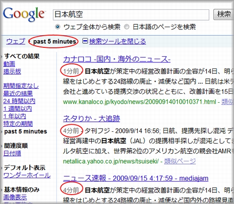Select past 5 minutes in the sidebar

point(26,131)
